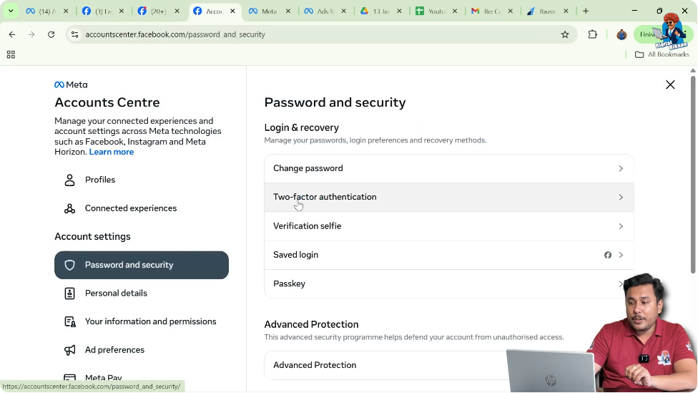Image resolution: width=698 pixels, height=393 pixels.
Task: Expand Saved login chevron
Action: pos(621,255)
